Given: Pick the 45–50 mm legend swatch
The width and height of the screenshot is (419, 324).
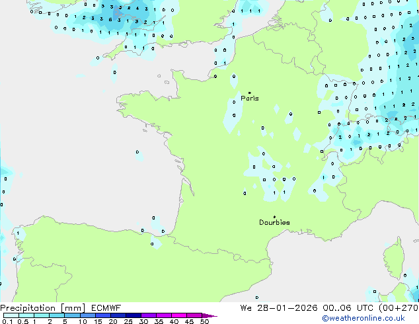Looking at the screenshot, I should coord(194,315).
